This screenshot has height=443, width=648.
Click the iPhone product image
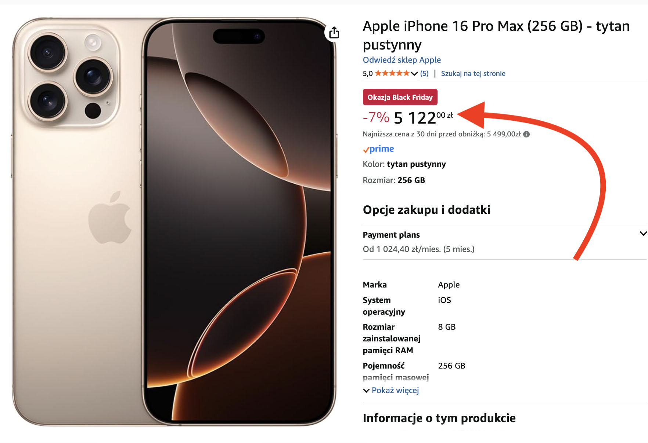174,221
